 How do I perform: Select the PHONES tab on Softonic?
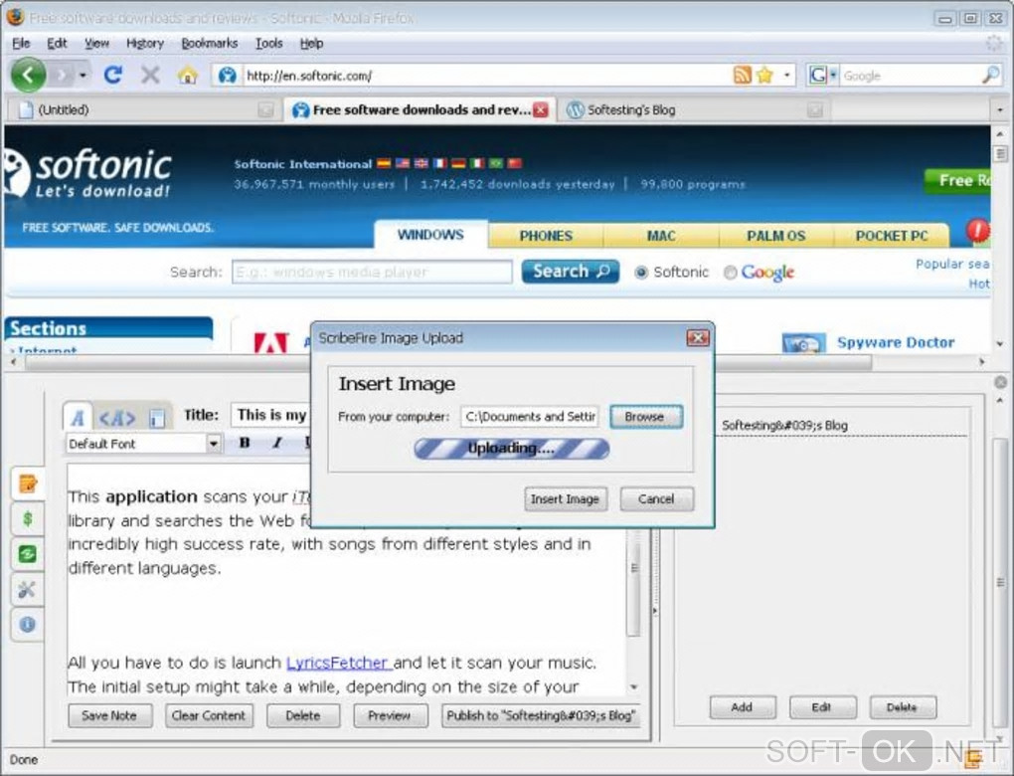pos(546,236)
